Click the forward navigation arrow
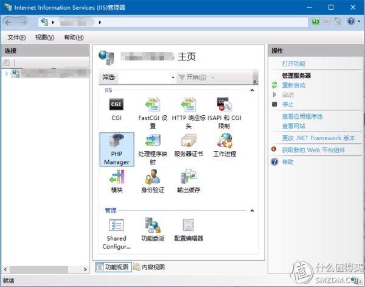 [23, 23]
